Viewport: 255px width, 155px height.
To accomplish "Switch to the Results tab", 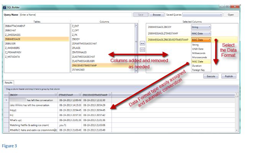I will pyautogui.click(x=9, y=82).
